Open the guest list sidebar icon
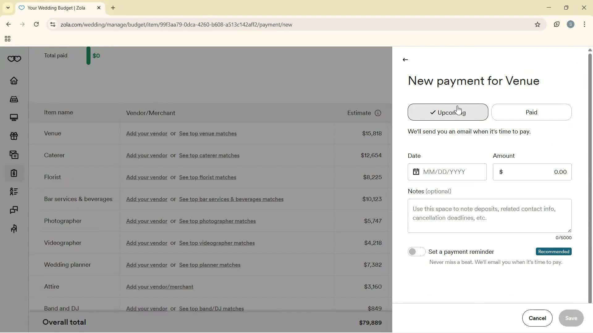Image resolution: width=593 pixels, height=333 pixels. click(x=14, y=191)
